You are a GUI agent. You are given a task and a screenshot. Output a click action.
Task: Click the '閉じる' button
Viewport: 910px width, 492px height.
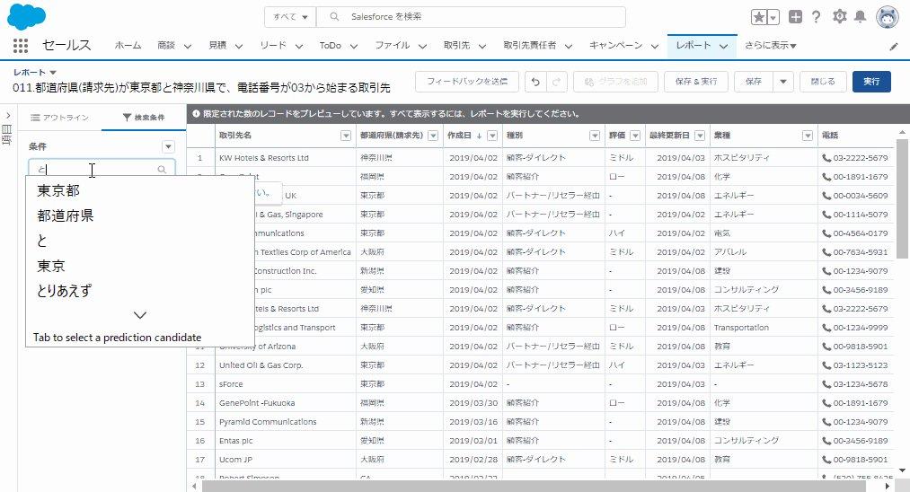pos(822,82)
